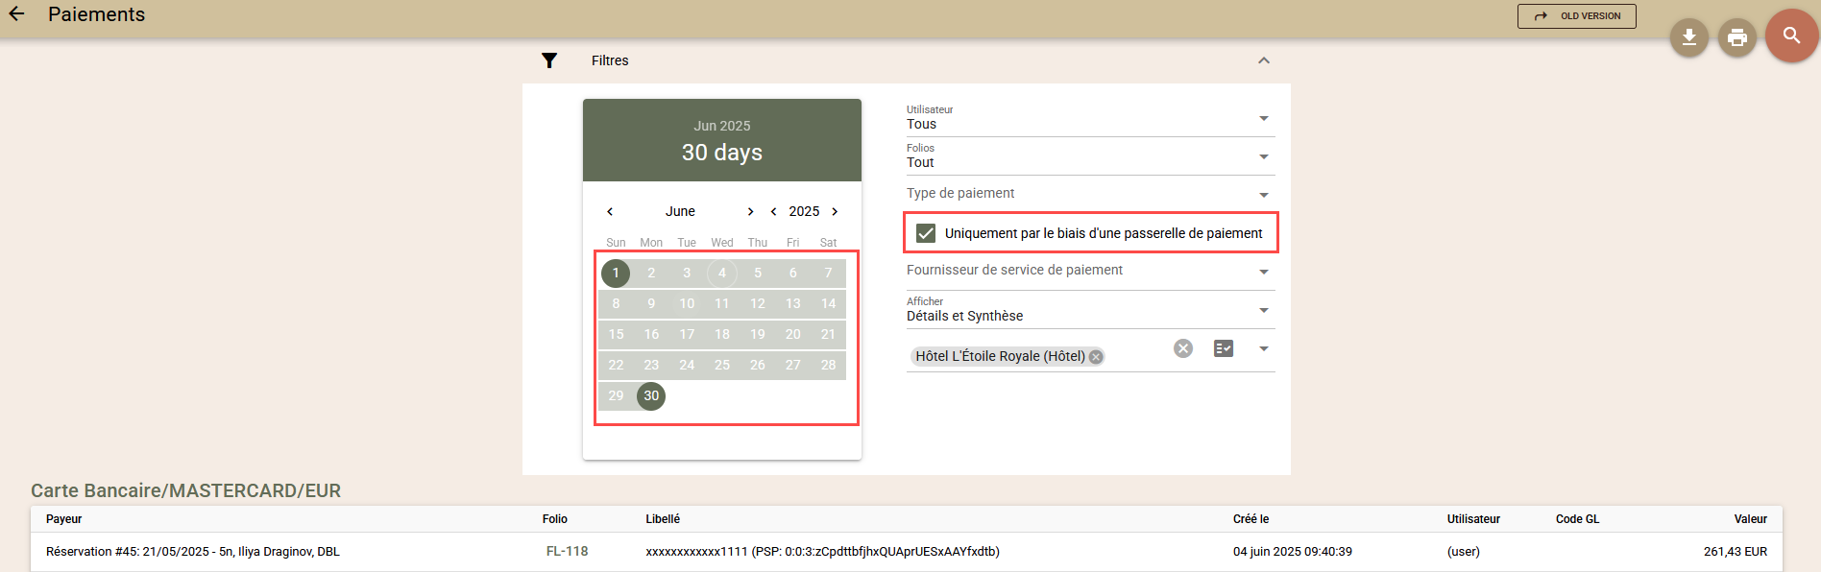The width and height of the screenshot is (1821, 572).
Task: Click the Valeur column header
Action: [1751, 519]
